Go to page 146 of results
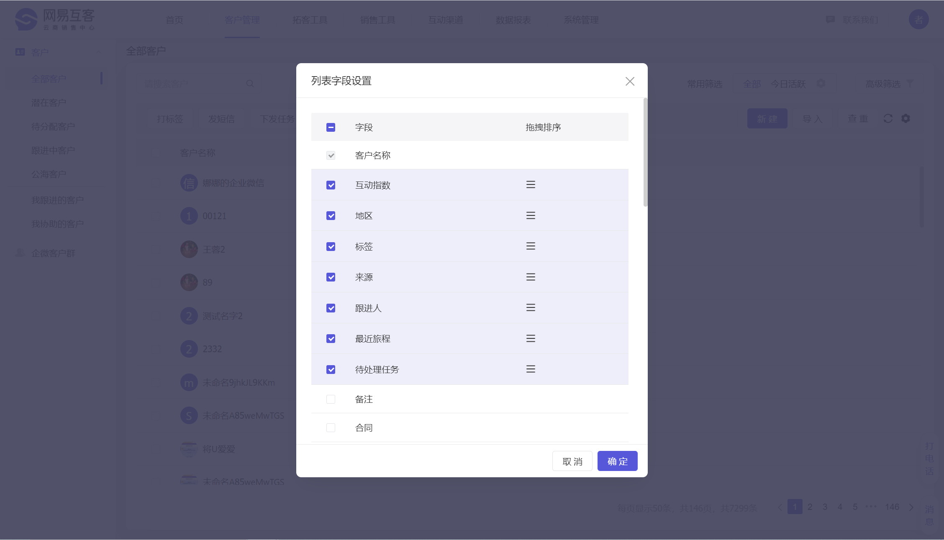This screenshot has width=944, height=540. (892, 507)
